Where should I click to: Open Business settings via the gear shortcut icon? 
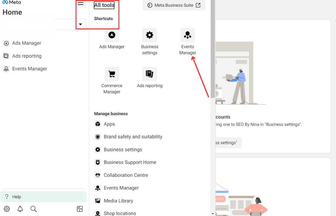(150, 35)
